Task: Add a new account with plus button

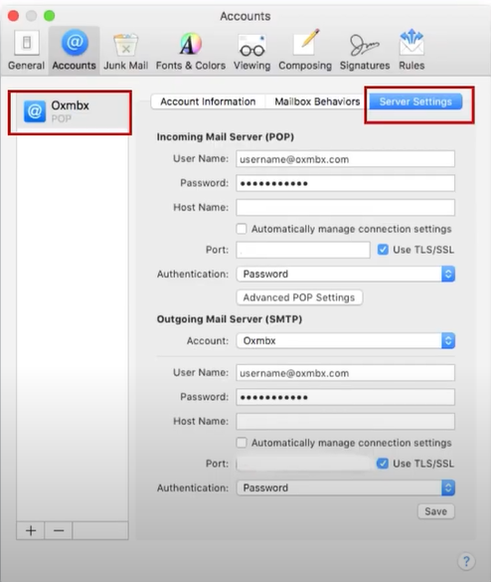Action: [x=31, y=530]
